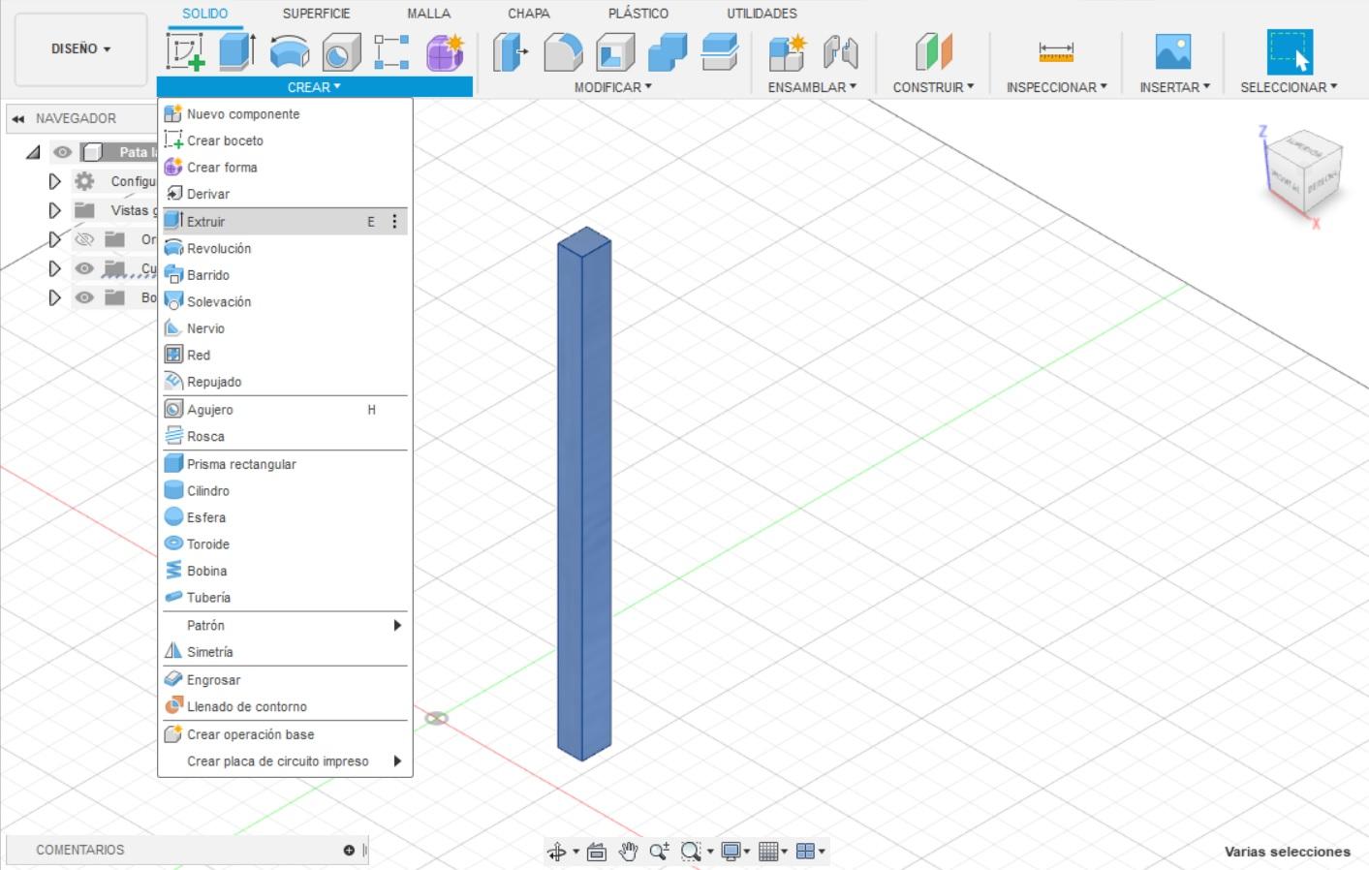Select the Crear boceto toolbar icon
The image size is (1369, 870).
[x=185, y=51]
